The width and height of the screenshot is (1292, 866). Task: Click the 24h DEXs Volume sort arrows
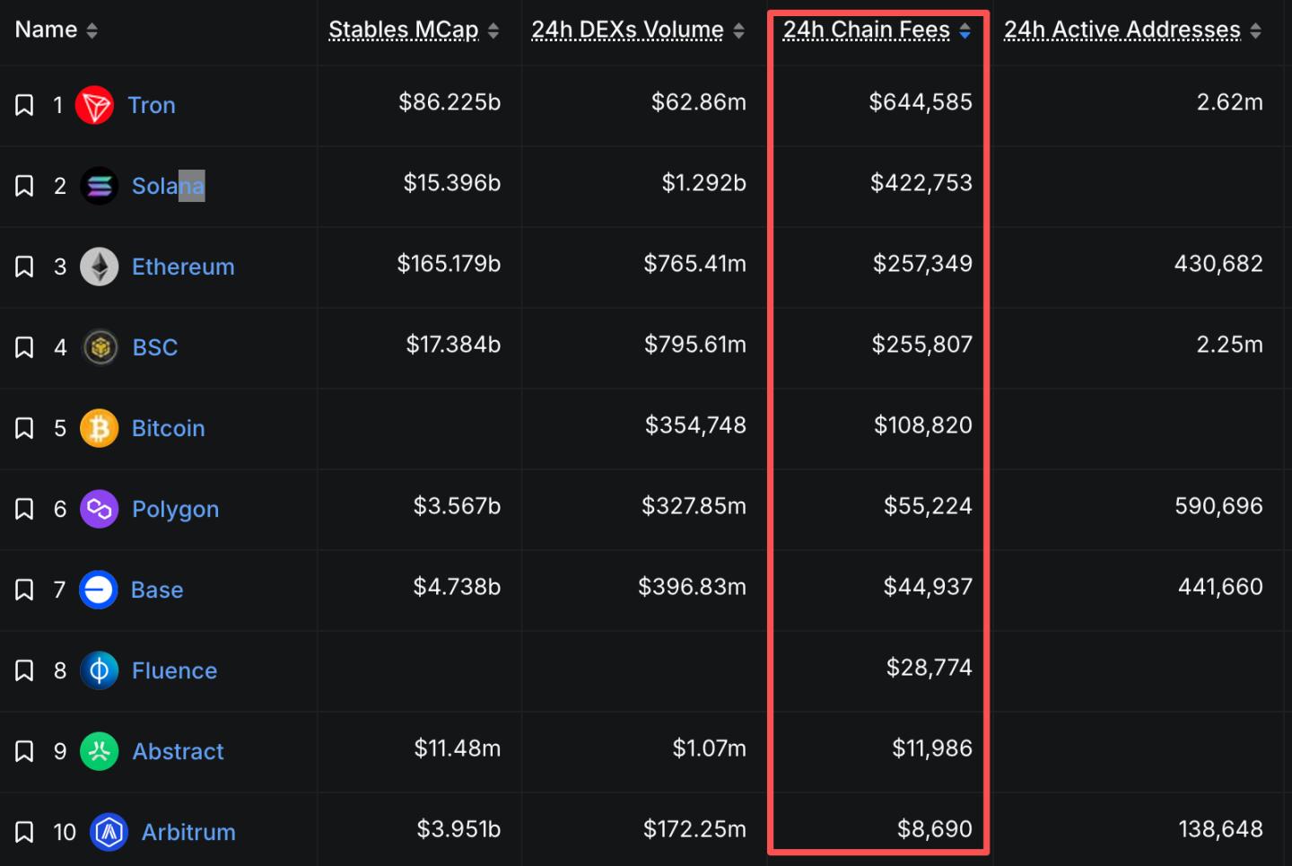(x=738, y=31)
